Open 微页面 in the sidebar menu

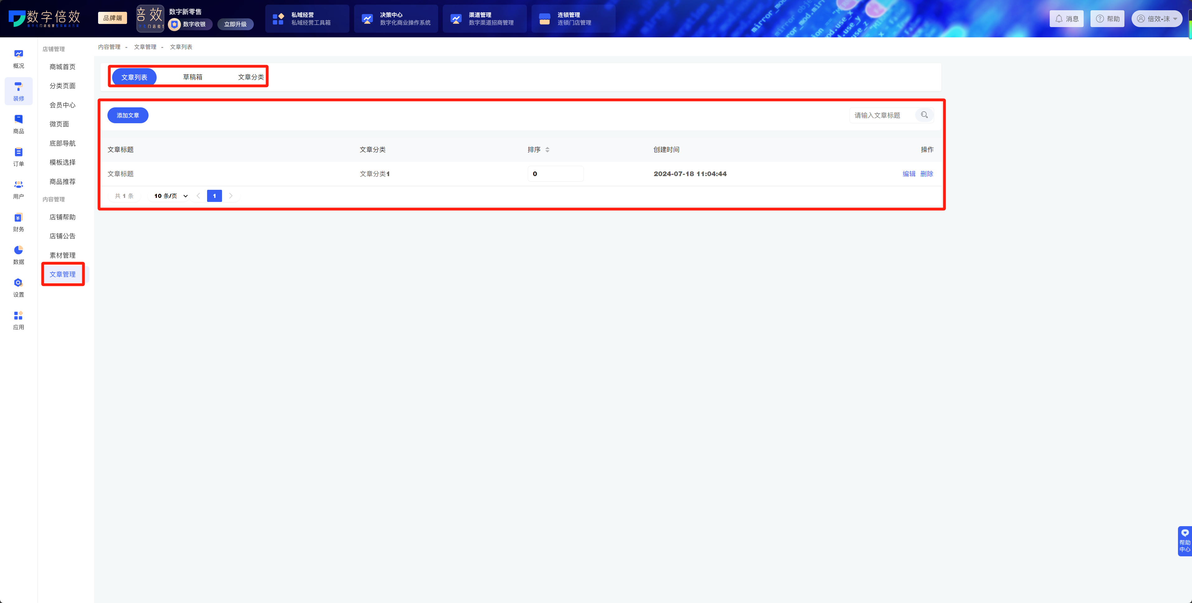click(x=59, y=124)
